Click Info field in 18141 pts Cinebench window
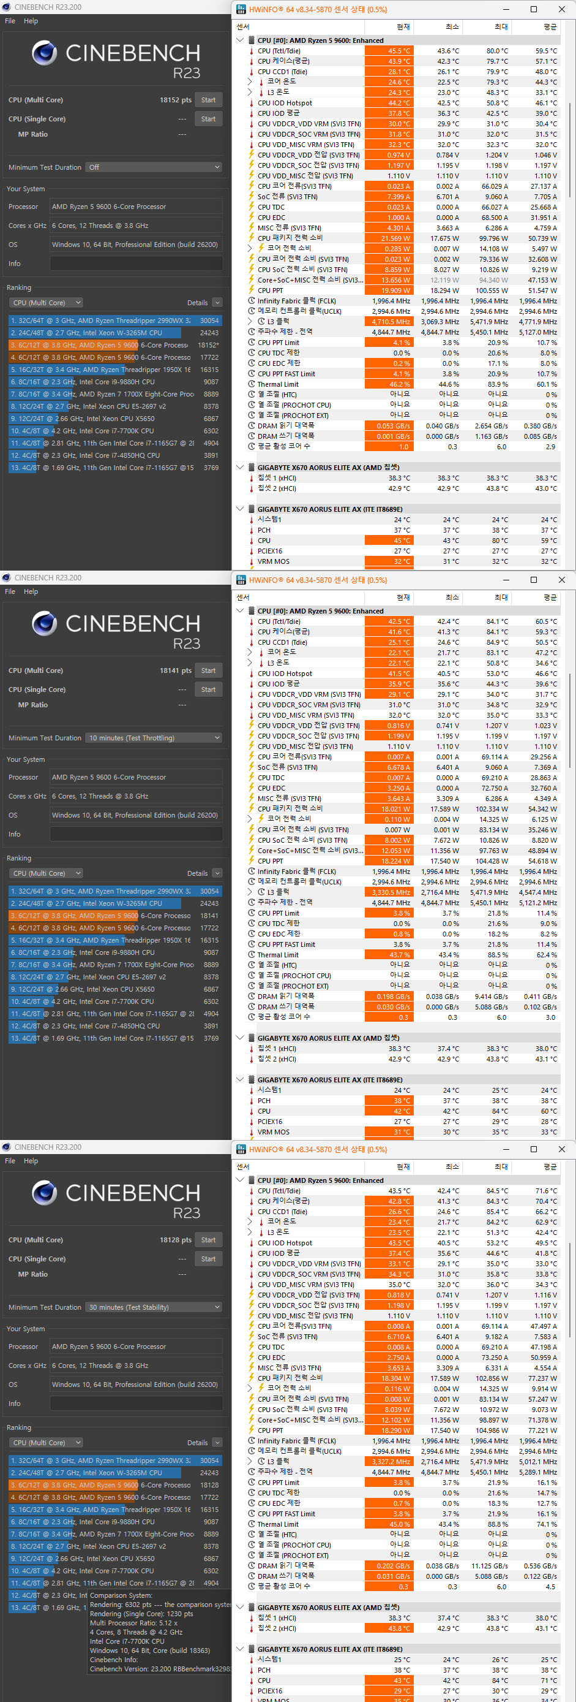 136,835
